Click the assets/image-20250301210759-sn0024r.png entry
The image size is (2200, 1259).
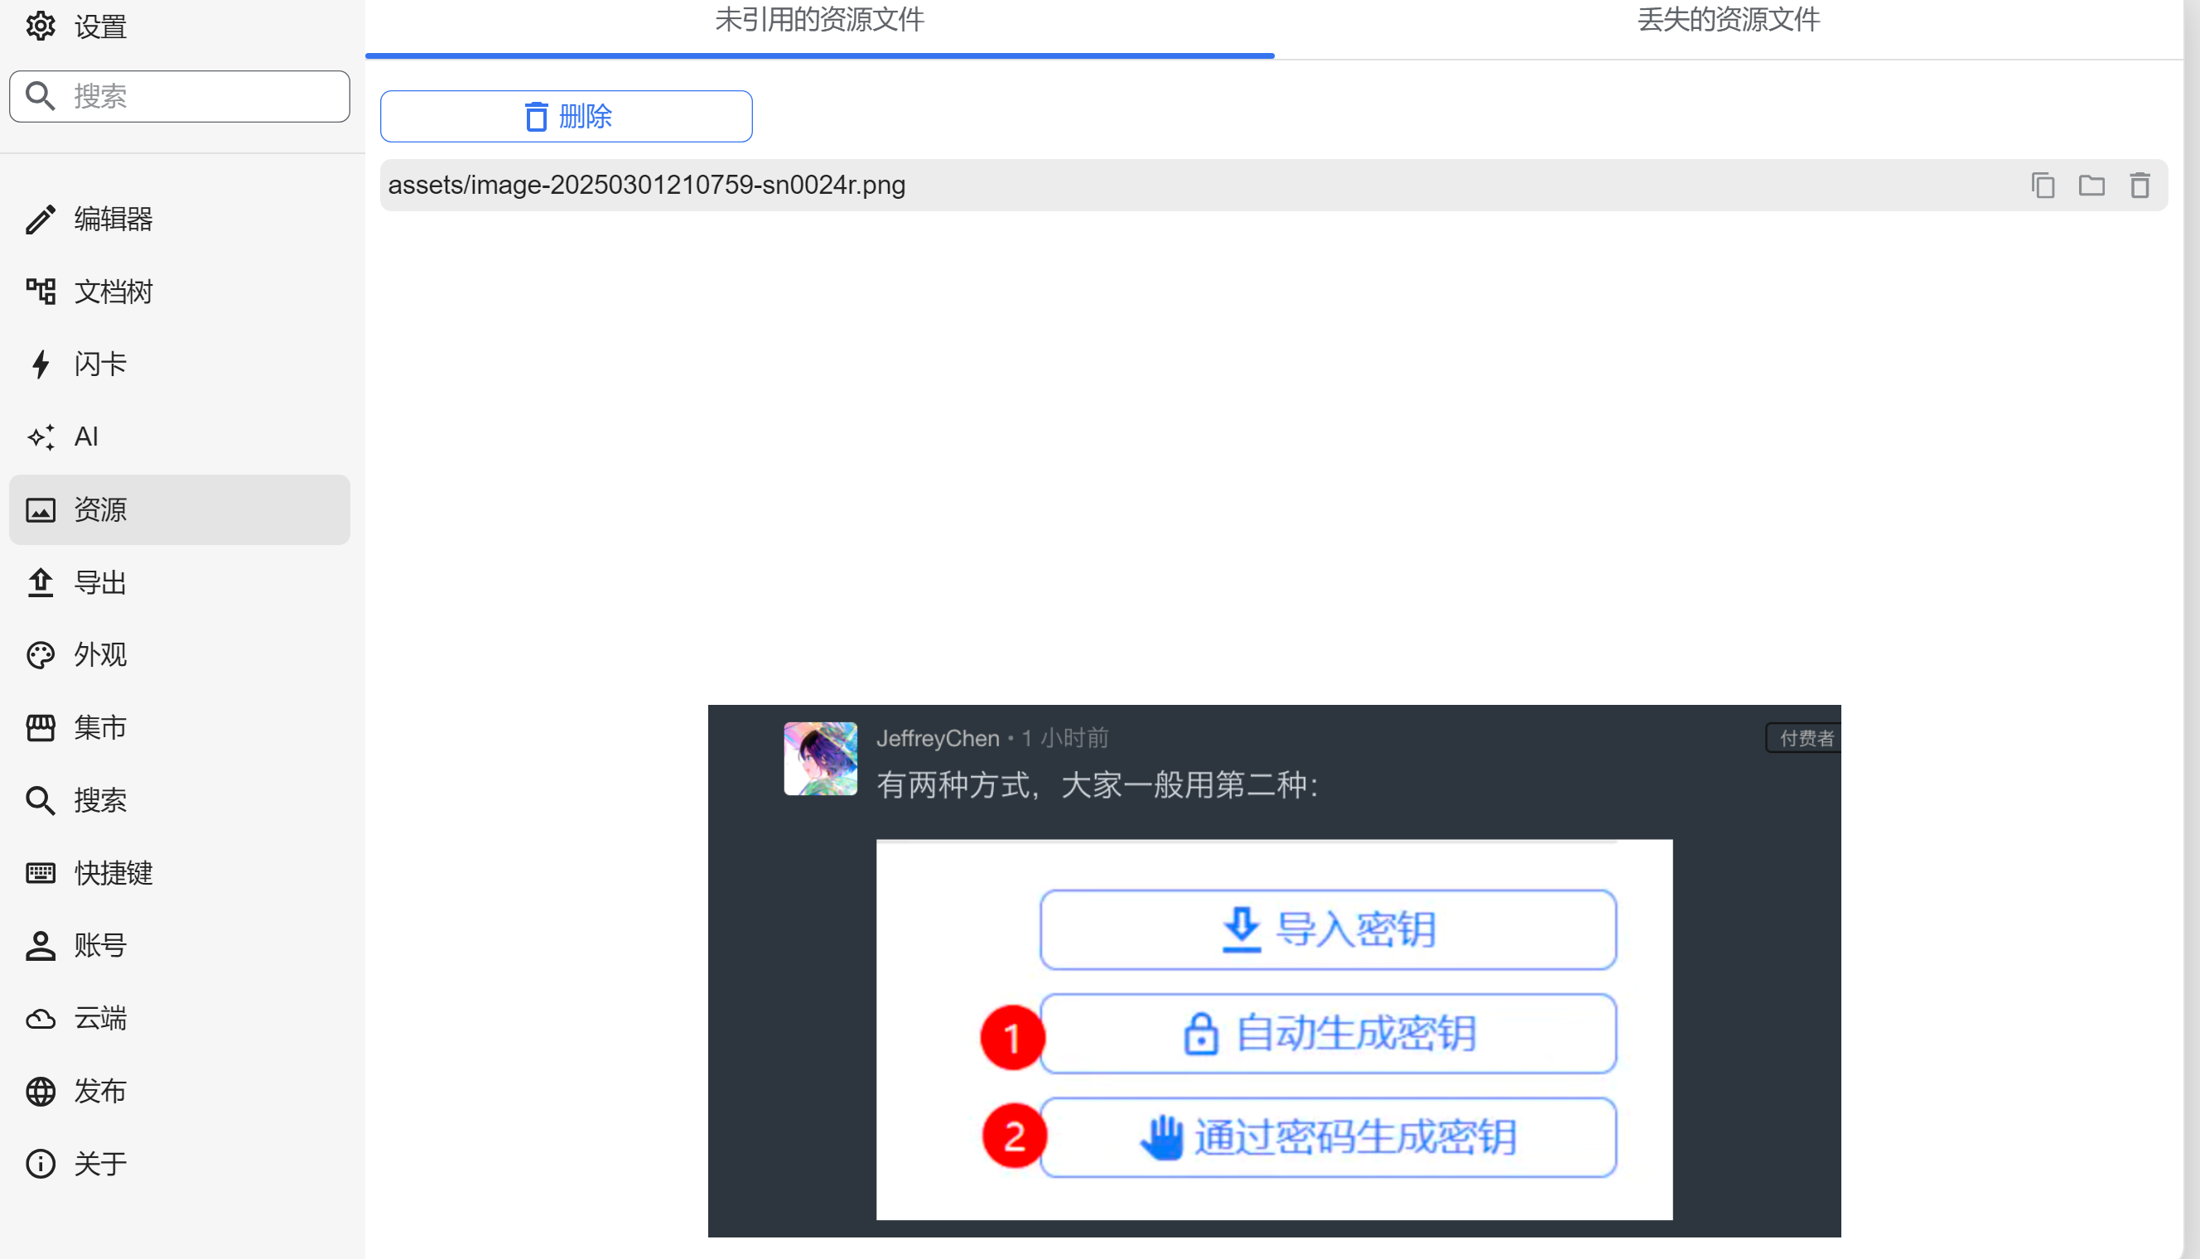coord(647,185)
